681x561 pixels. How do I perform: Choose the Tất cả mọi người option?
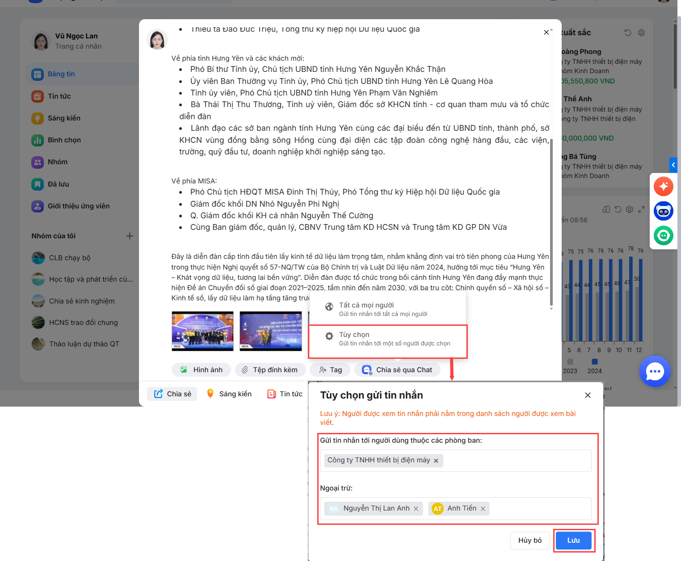388,309
